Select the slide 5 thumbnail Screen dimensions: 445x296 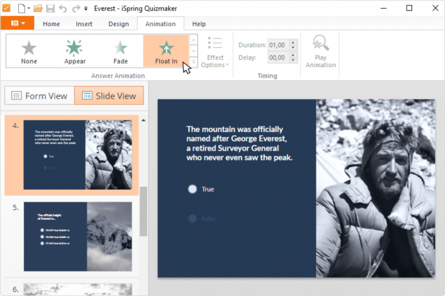point(78,237)
